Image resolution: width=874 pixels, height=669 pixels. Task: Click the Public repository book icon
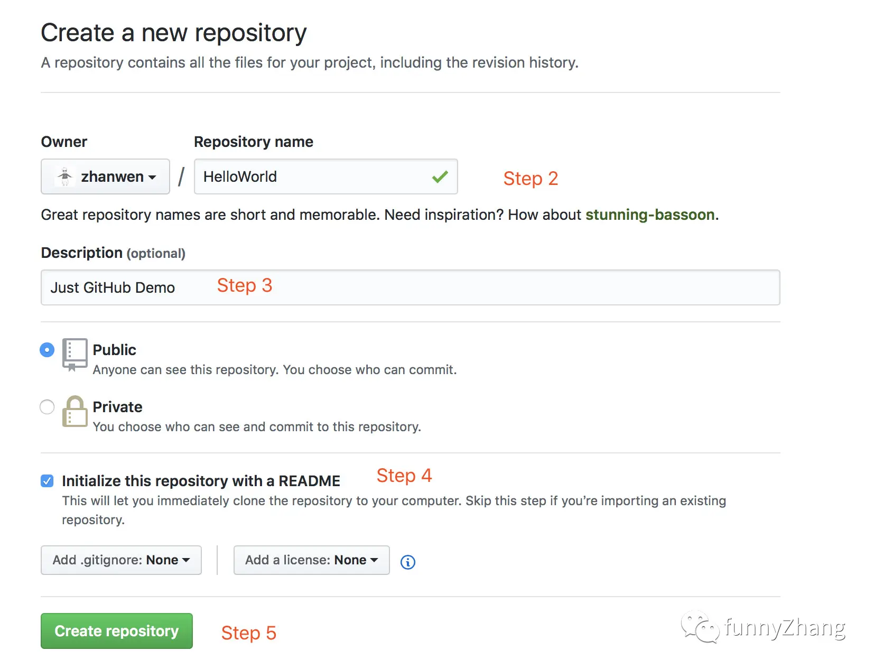[75, 355]
